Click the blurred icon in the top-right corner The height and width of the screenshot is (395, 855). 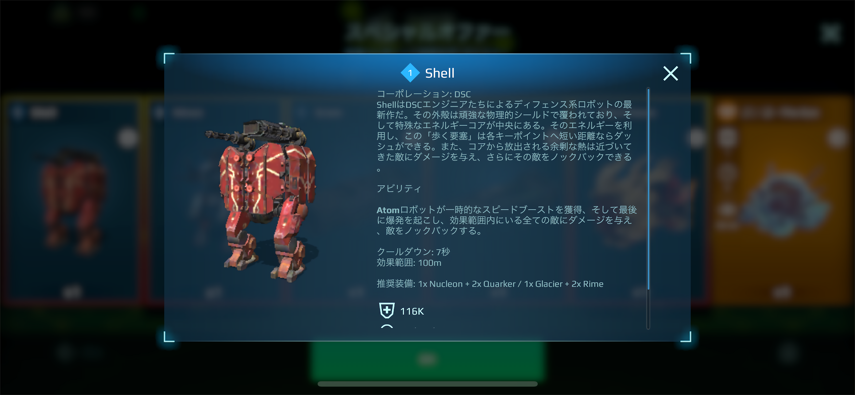pyautogui.click(x=831, y=33)
